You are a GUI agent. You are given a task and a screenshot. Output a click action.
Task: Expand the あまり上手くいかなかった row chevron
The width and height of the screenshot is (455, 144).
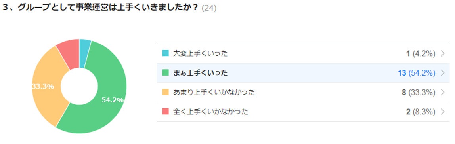(443, 92)
